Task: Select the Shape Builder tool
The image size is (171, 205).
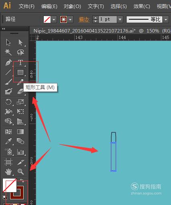Action: (x=8, y=121)
